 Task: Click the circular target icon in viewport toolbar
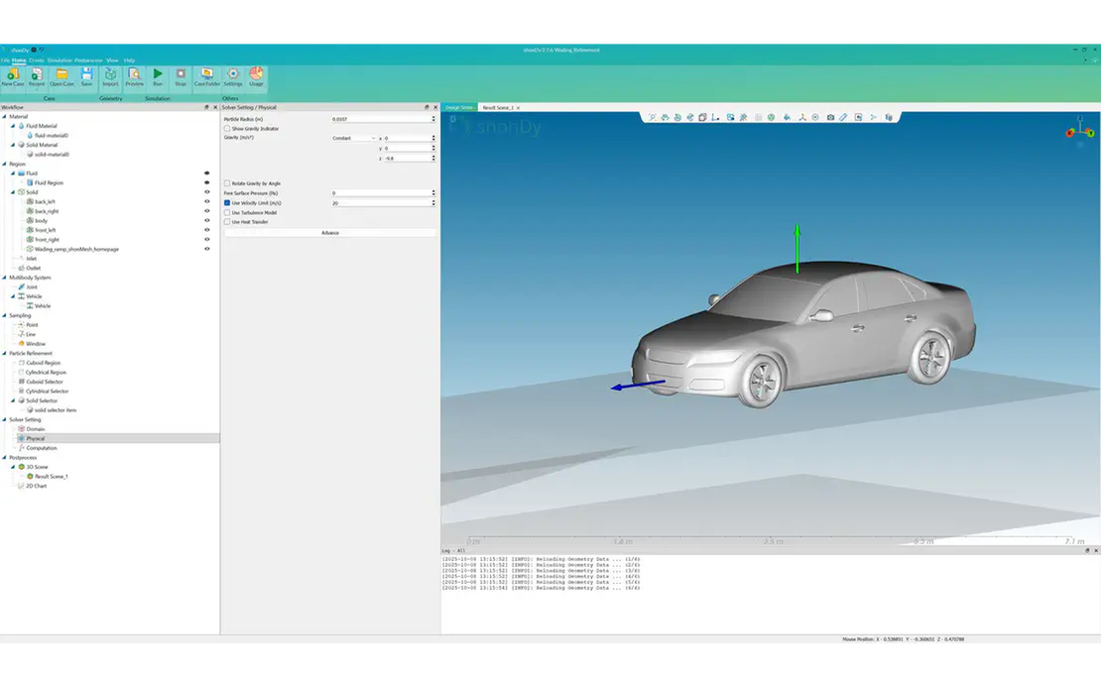pyautogui.click(x=815, y=117)
